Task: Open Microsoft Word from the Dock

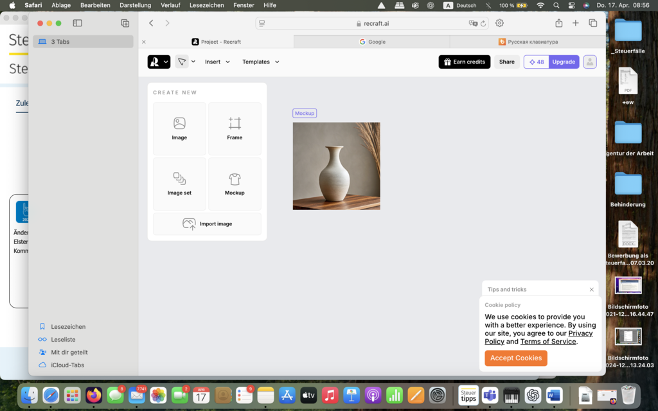Action: coord(554,395)
